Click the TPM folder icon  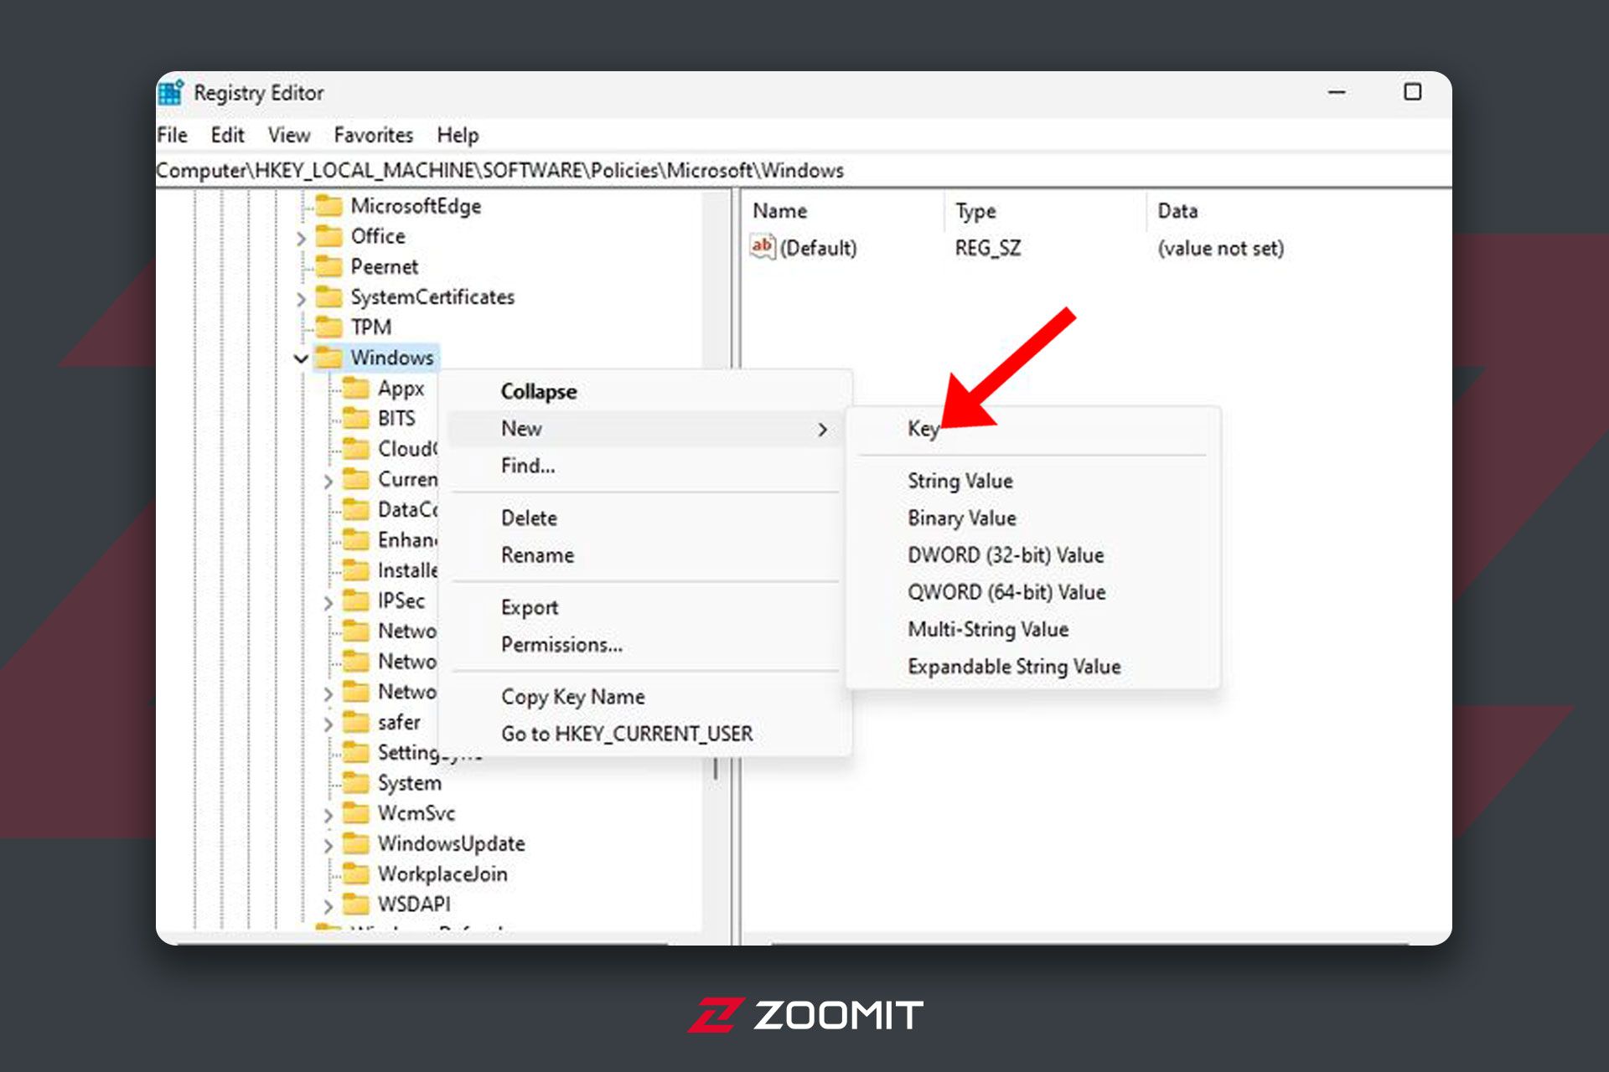(x=329, y=327)
